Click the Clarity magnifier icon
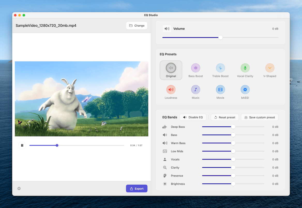This screenshot has height=208, width=302. tap(165, 167)
